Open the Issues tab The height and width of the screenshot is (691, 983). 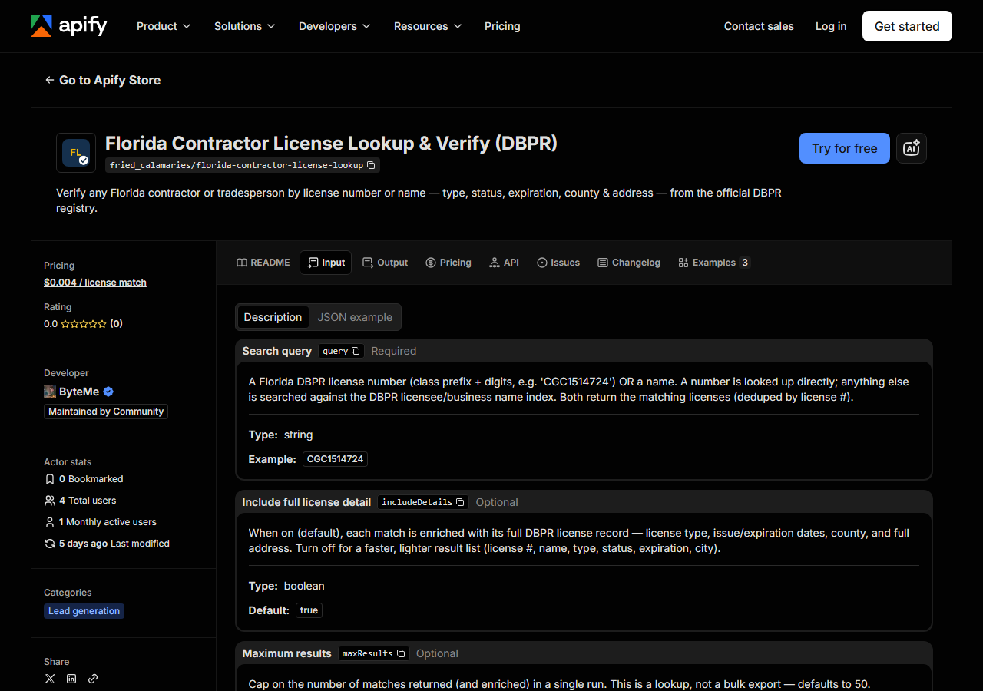click(x=558, y=263)
